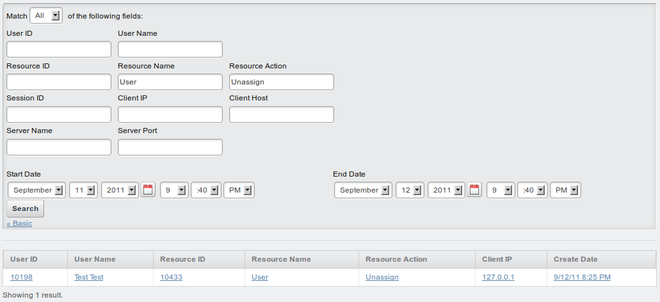Focus the Server Port input field
The image size is (660, 302).
coord(170,147)
